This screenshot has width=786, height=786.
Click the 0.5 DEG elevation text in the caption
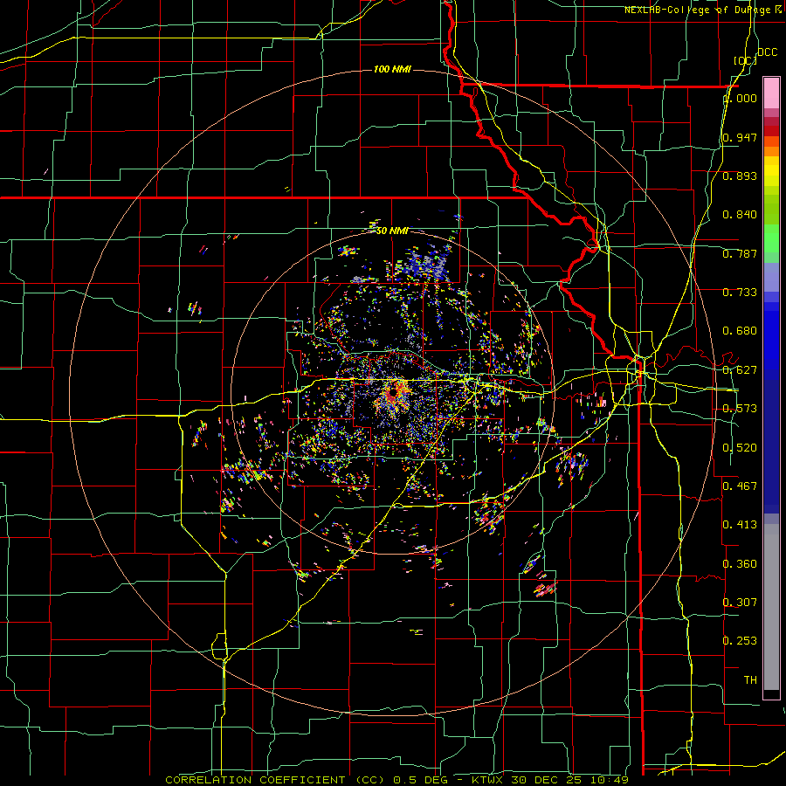coord(419,780)
